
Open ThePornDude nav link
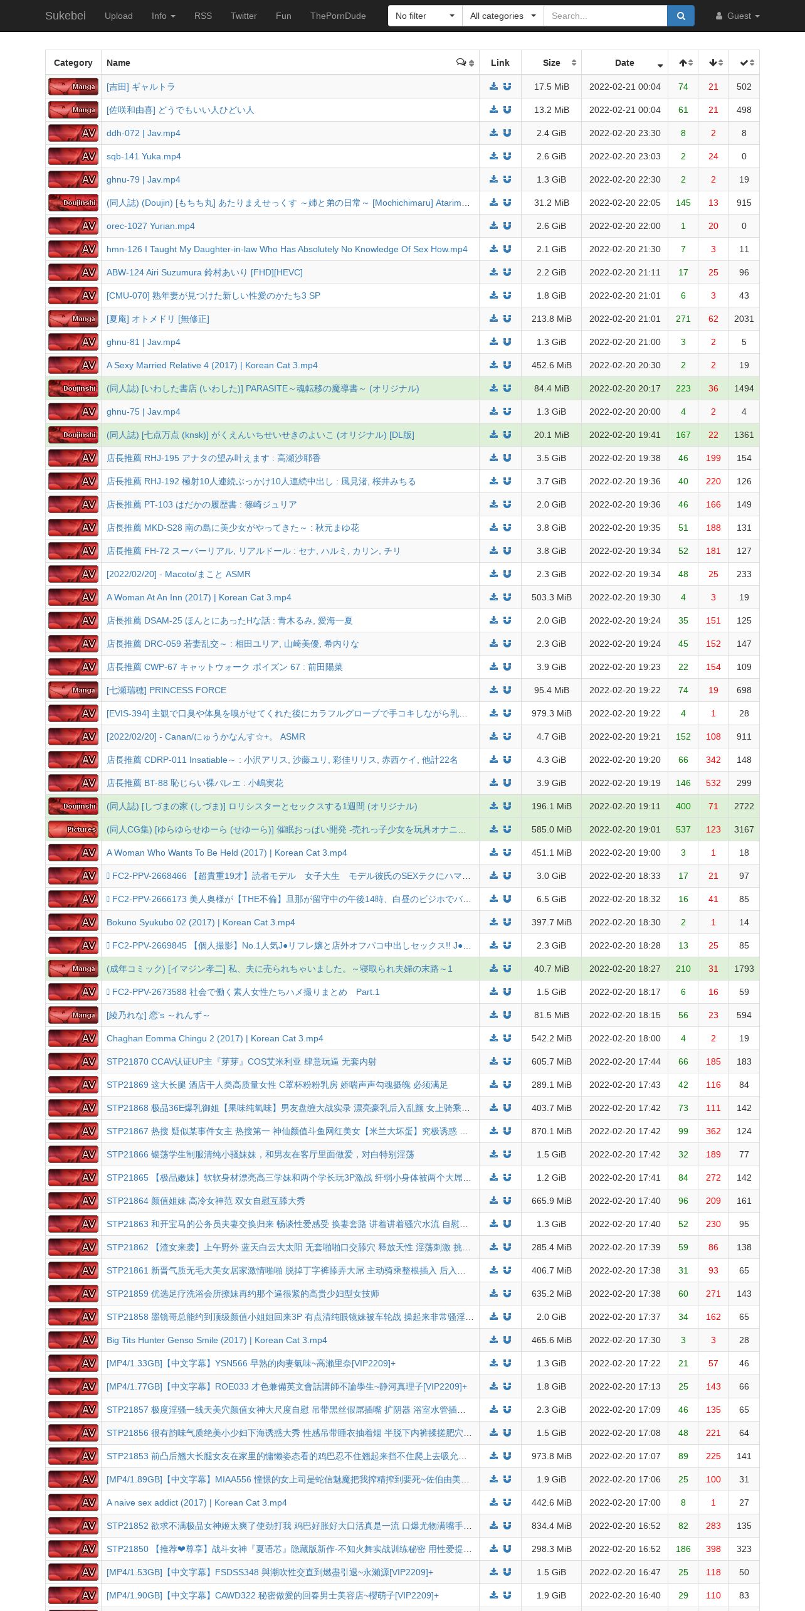(x=338, y=16)
